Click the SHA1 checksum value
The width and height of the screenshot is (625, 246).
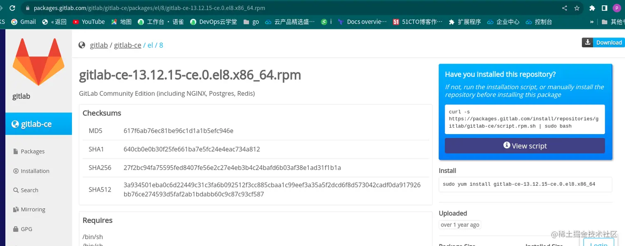[192, 149]
